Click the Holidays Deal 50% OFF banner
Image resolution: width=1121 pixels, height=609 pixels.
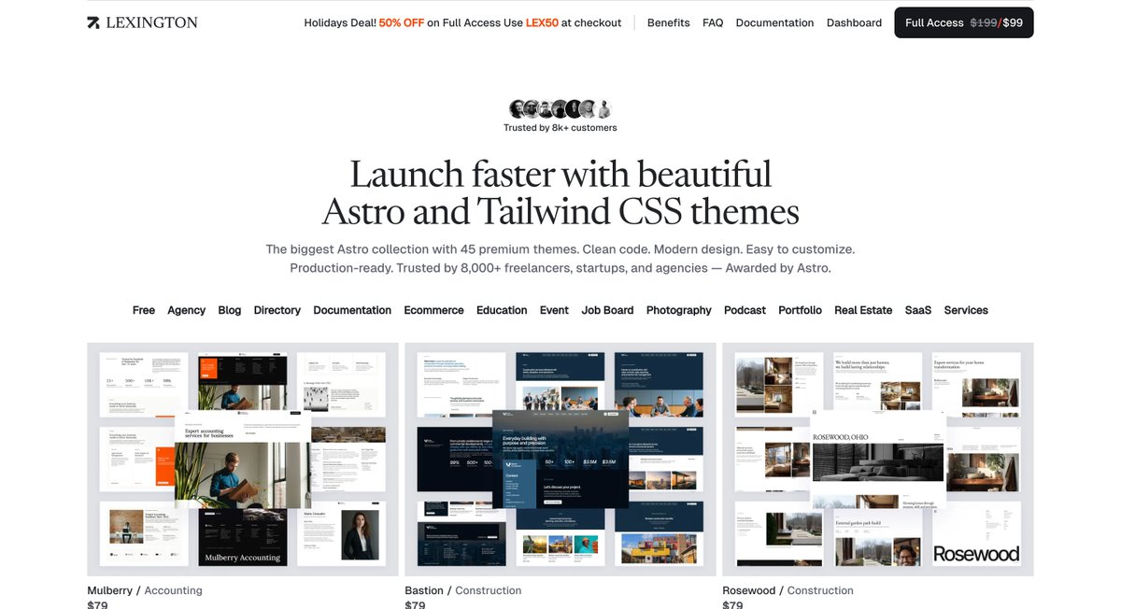pyautogui.click(x=462, y=22)
